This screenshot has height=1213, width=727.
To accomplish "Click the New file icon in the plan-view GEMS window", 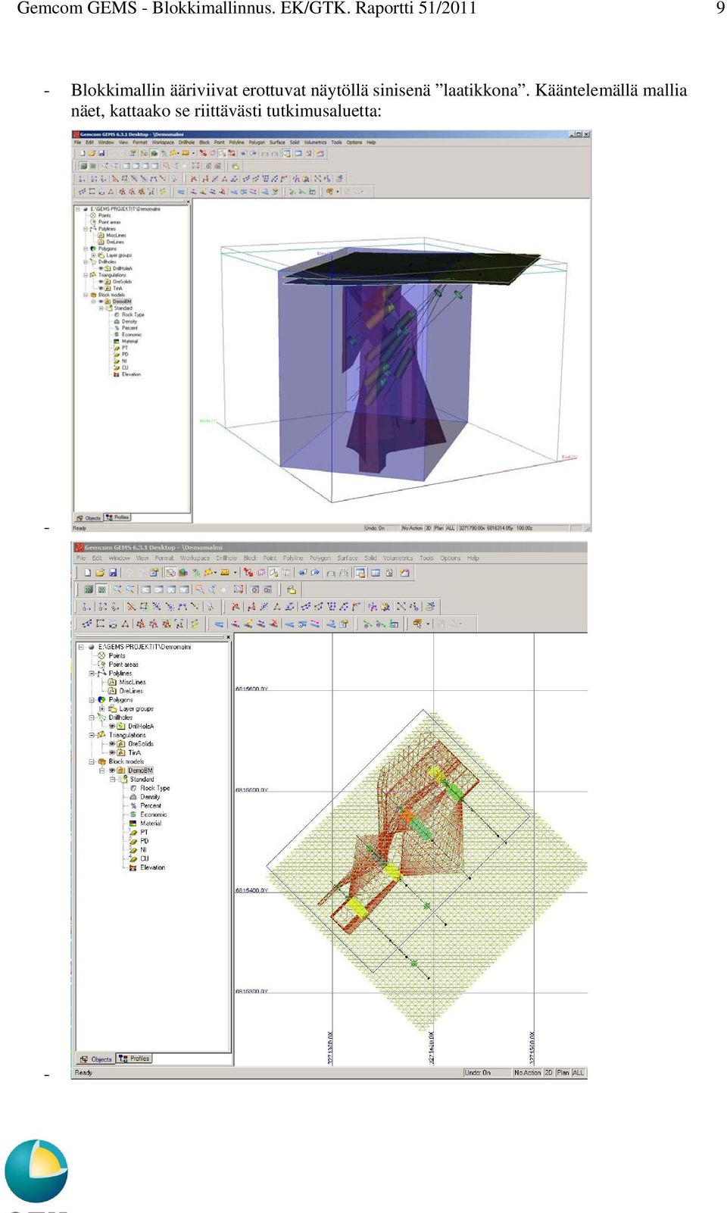I will [x=87, y=573].
